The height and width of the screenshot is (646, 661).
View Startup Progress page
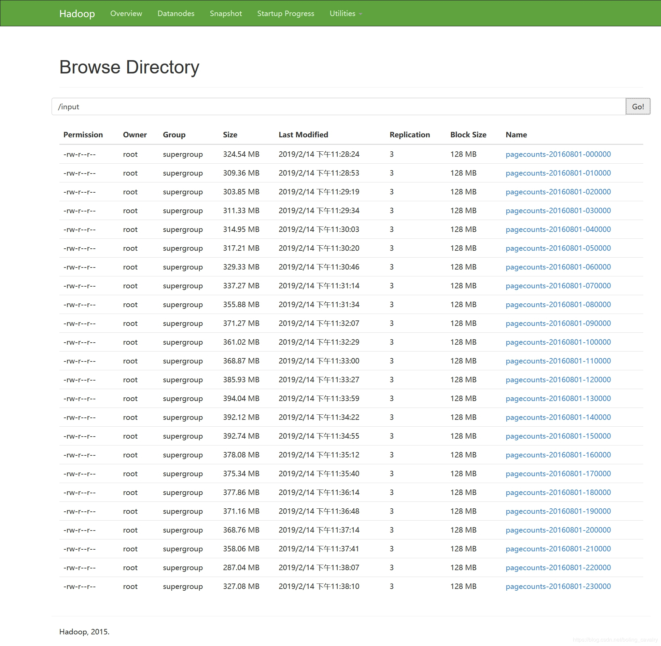coord(285,13)
